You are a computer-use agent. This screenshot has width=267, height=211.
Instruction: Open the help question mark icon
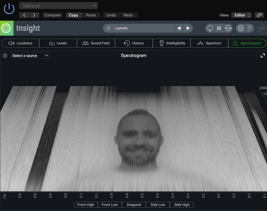point(250,28)
